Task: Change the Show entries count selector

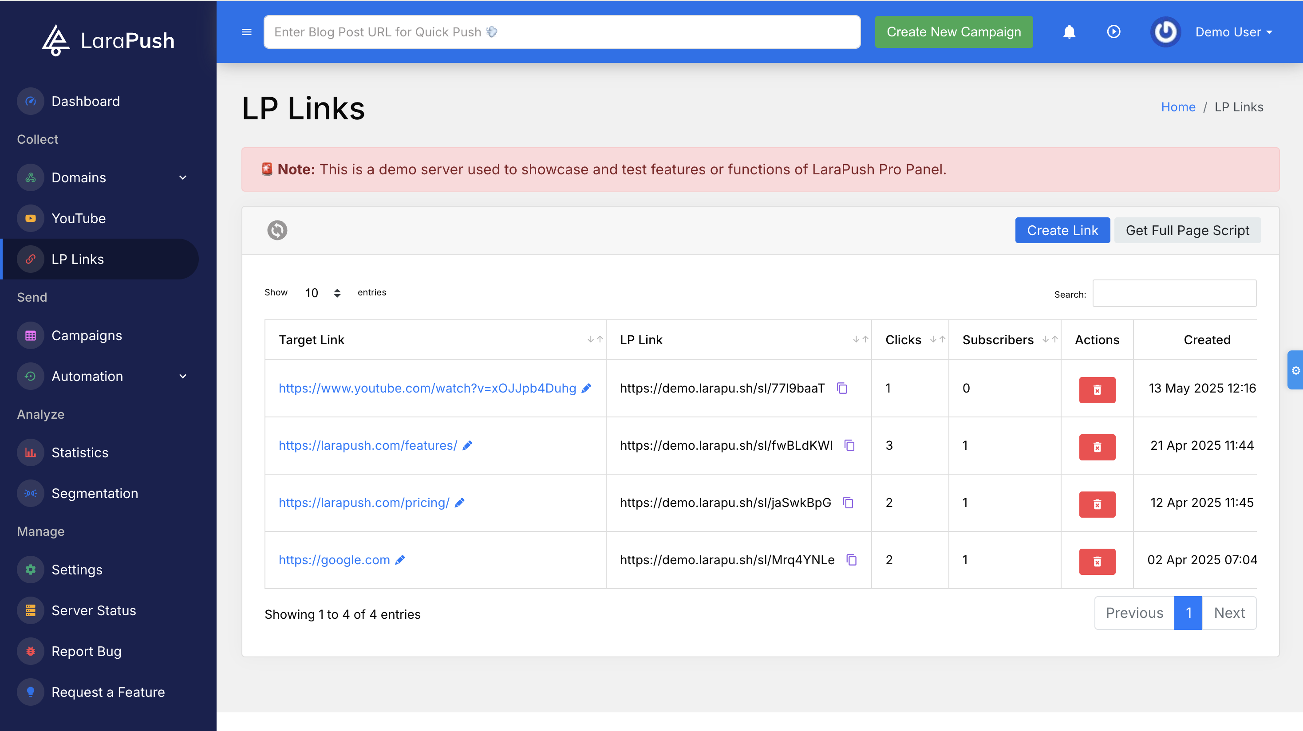Action: click(x=322, y=293)
